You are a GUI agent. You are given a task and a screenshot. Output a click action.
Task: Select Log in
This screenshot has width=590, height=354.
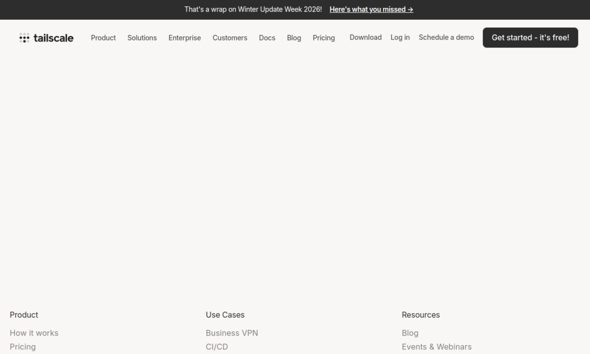point(400,37)
